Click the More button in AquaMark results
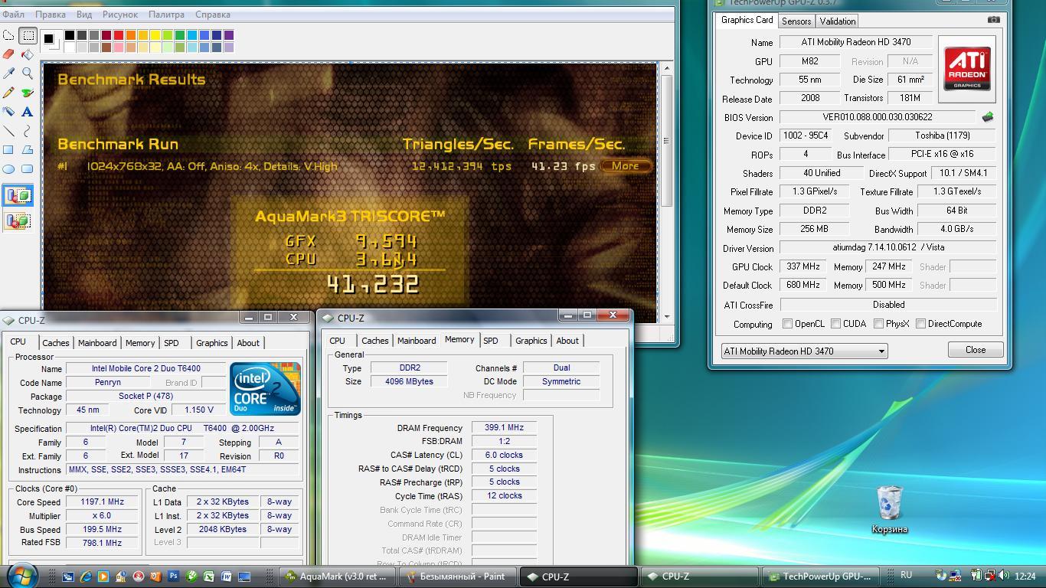 point(626,165)
